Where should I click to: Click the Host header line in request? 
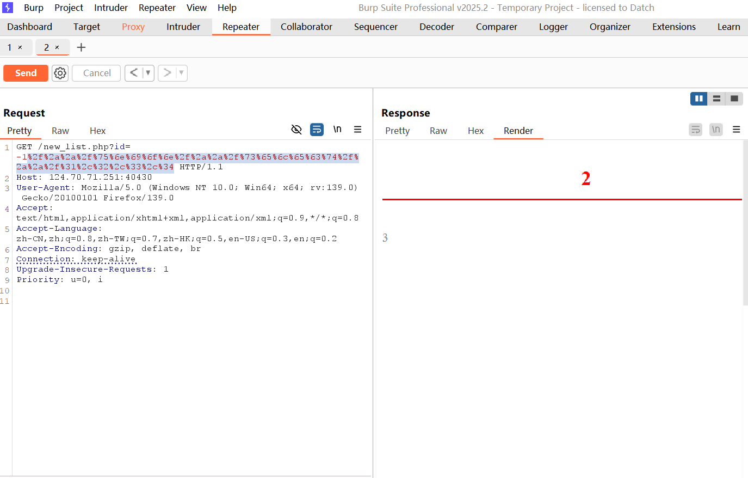[x=84, y=177]
